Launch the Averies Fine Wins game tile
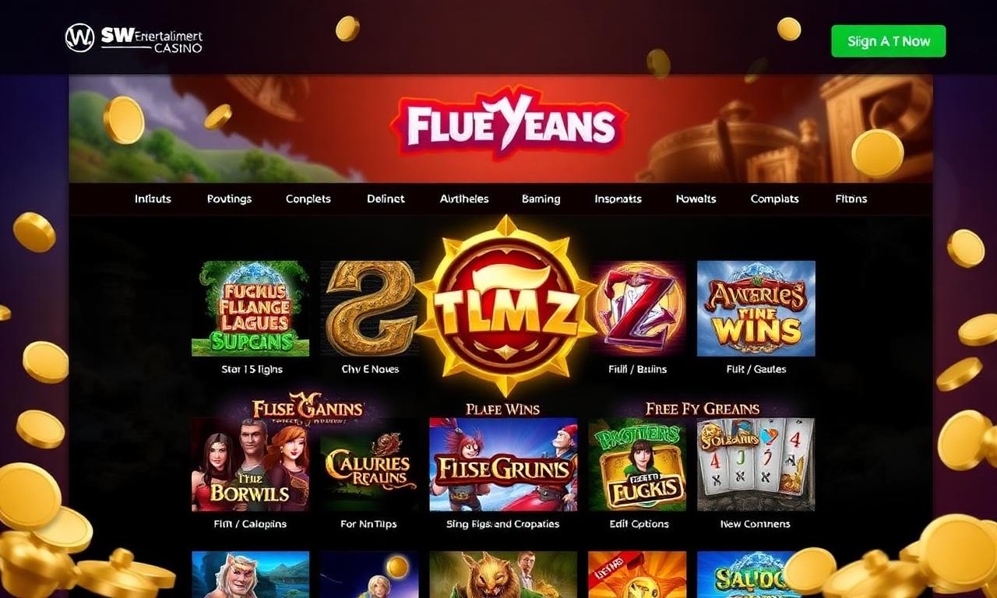 pyautogui.click(x=756, y=308)
